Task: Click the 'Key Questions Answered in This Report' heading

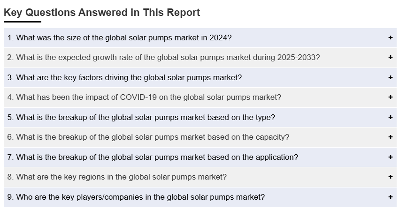Action: (x=102, y=13)
